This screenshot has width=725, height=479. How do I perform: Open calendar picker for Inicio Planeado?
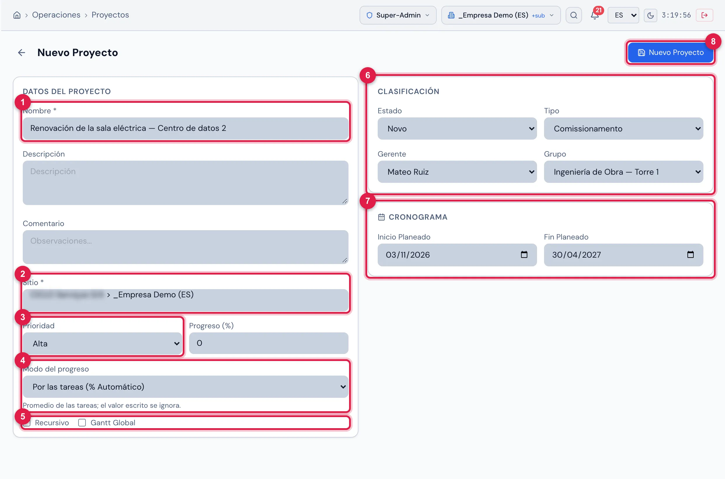click(x=524, y=254)
